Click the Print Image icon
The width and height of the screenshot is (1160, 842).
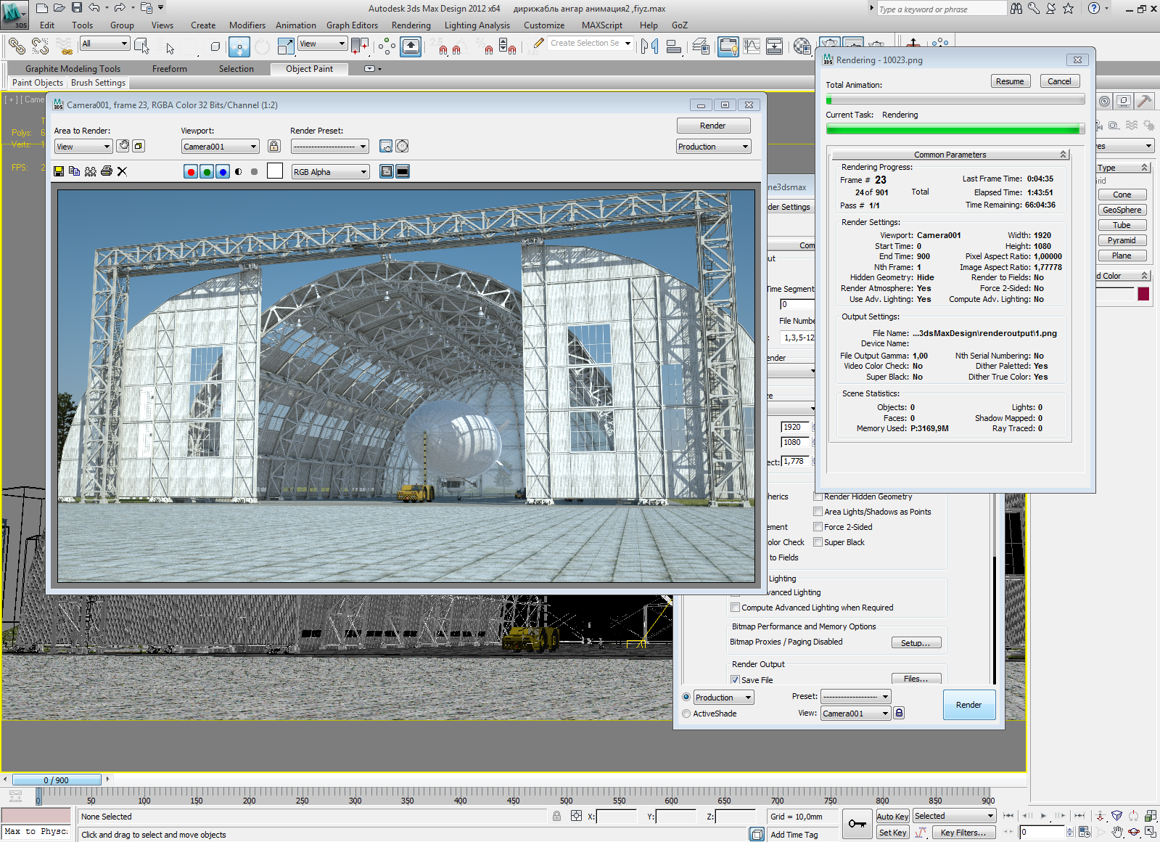tap(106, 171)
